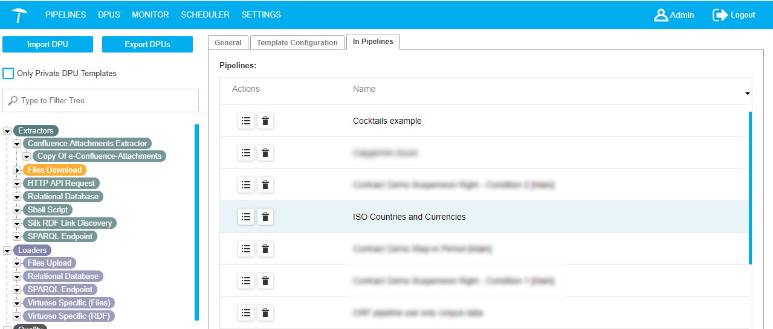Screen dimensions: 773x329
Task: Click the Export DPUs button
Action: tap(147, 45)
